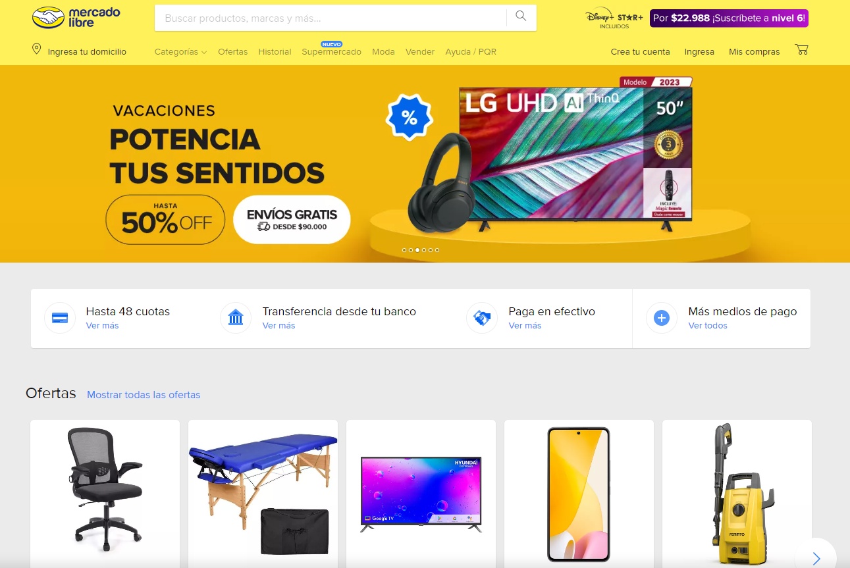Click the cash payment icon
Viewport: 850px width, 568px height.
pos(482,318)
